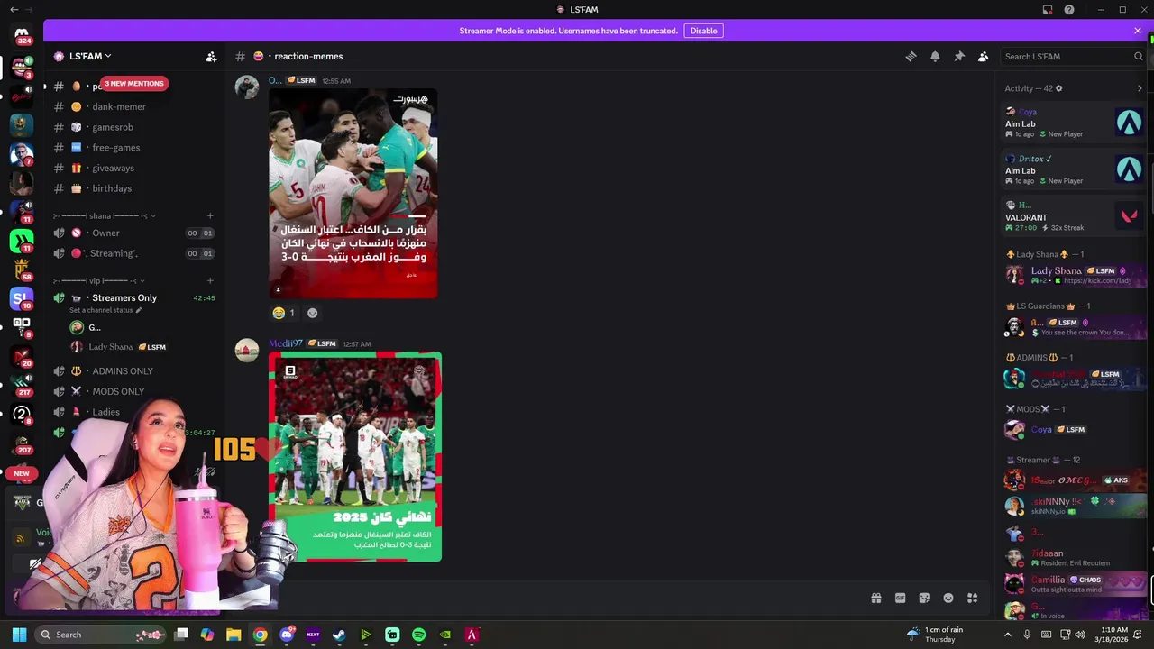The image size is (1154, 649).
Task: Collapse the vip category
Action: click(99, 281)
